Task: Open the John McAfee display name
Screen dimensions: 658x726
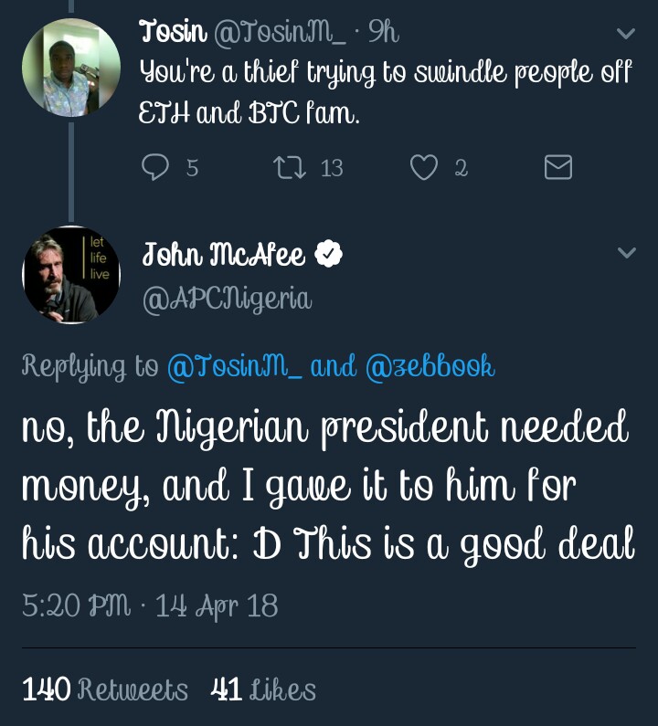Action: [x=223, y=255]
